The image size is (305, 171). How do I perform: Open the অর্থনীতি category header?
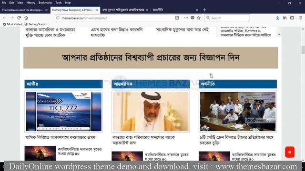click(238, 84)
